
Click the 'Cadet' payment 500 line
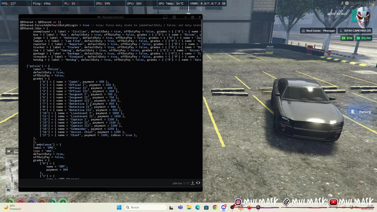74,82
